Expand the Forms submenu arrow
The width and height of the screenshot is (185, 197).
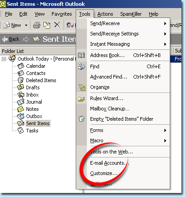click(x=165, y=130)
